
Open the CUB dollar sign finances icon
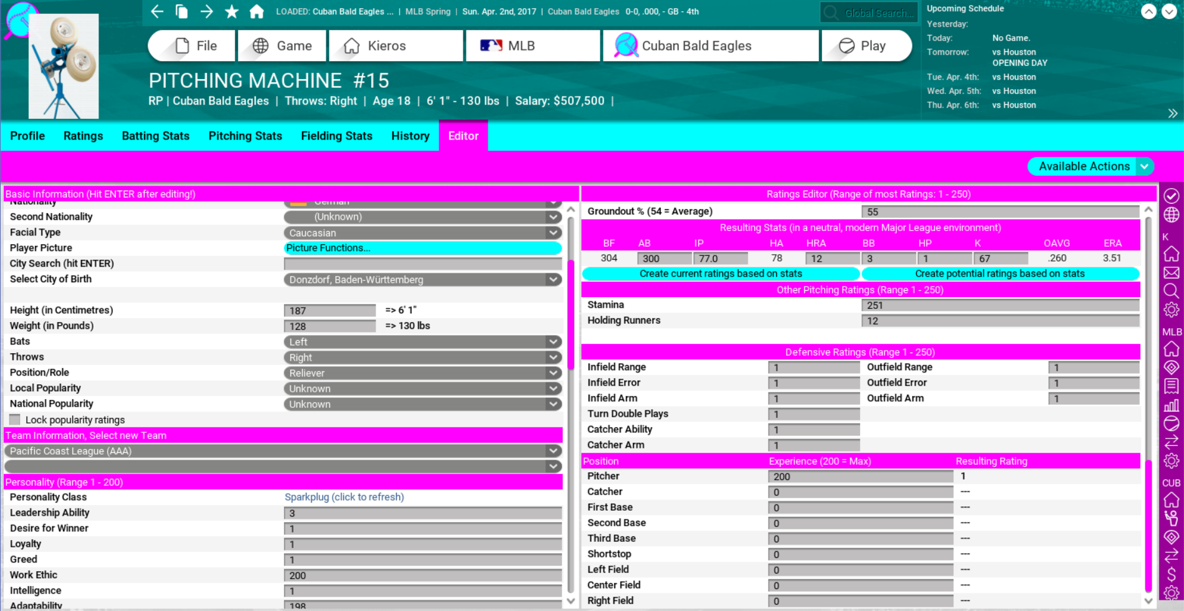click(1172, 574)
